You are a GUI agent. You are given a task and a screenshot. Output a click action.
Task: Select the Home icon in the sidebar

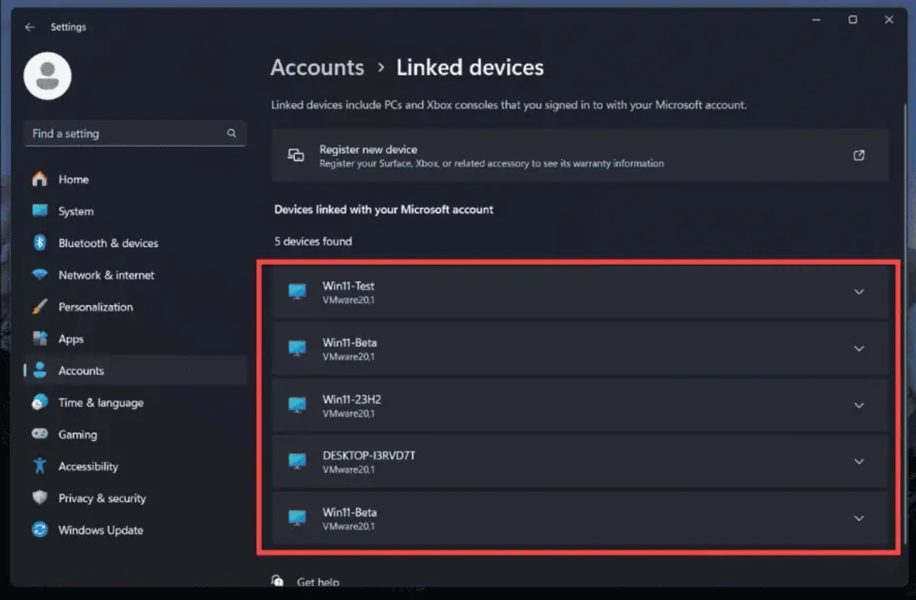point(39,179)
